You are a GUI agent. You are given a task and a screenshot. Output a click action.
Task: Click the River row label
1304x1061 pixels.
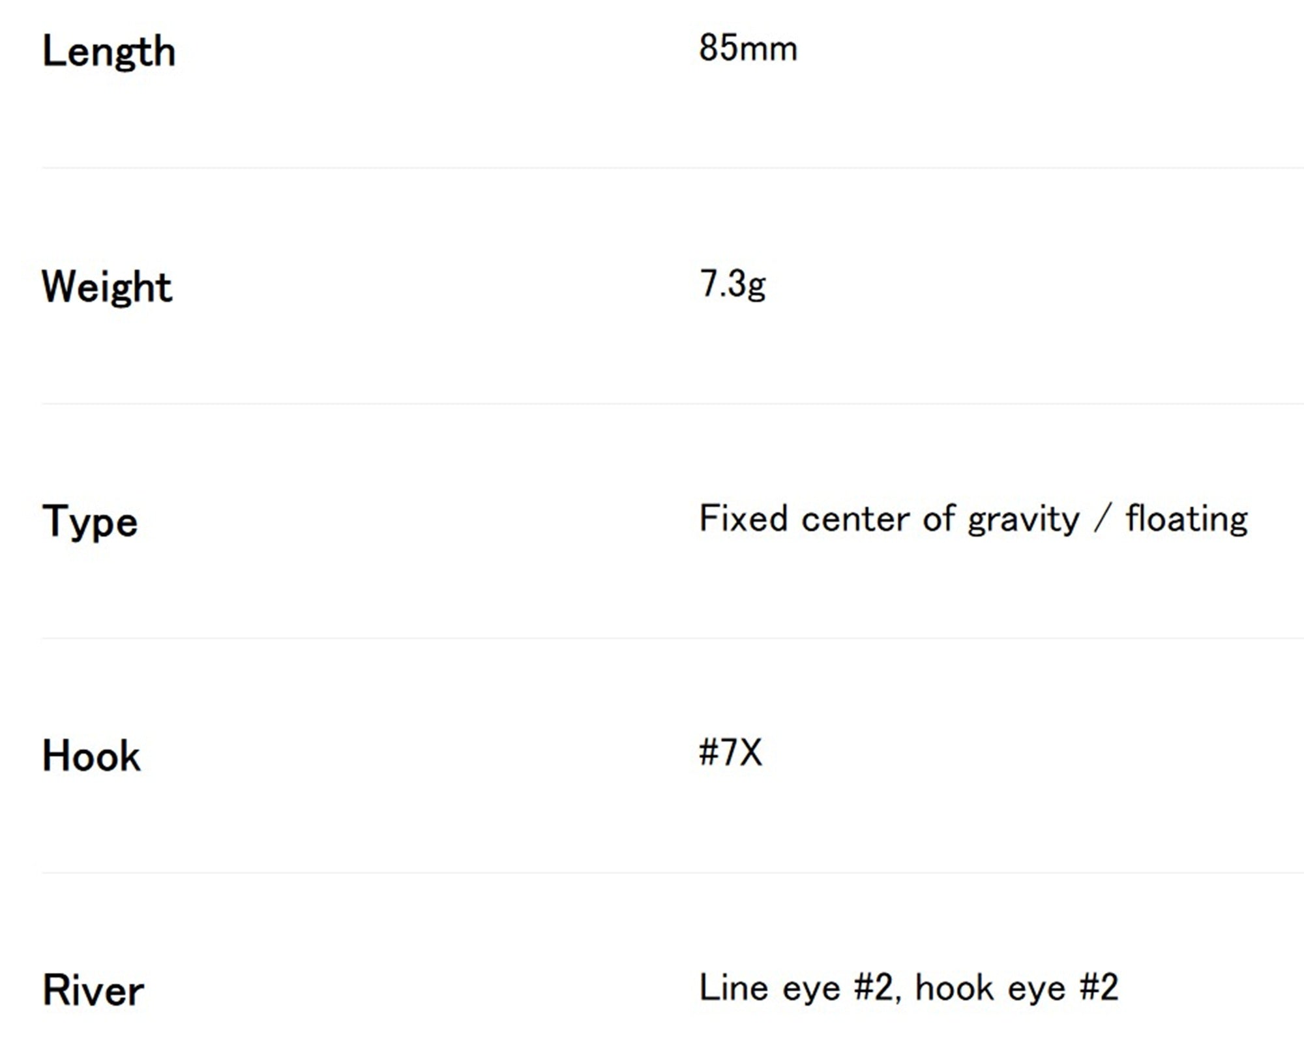[x=93, y=990]
